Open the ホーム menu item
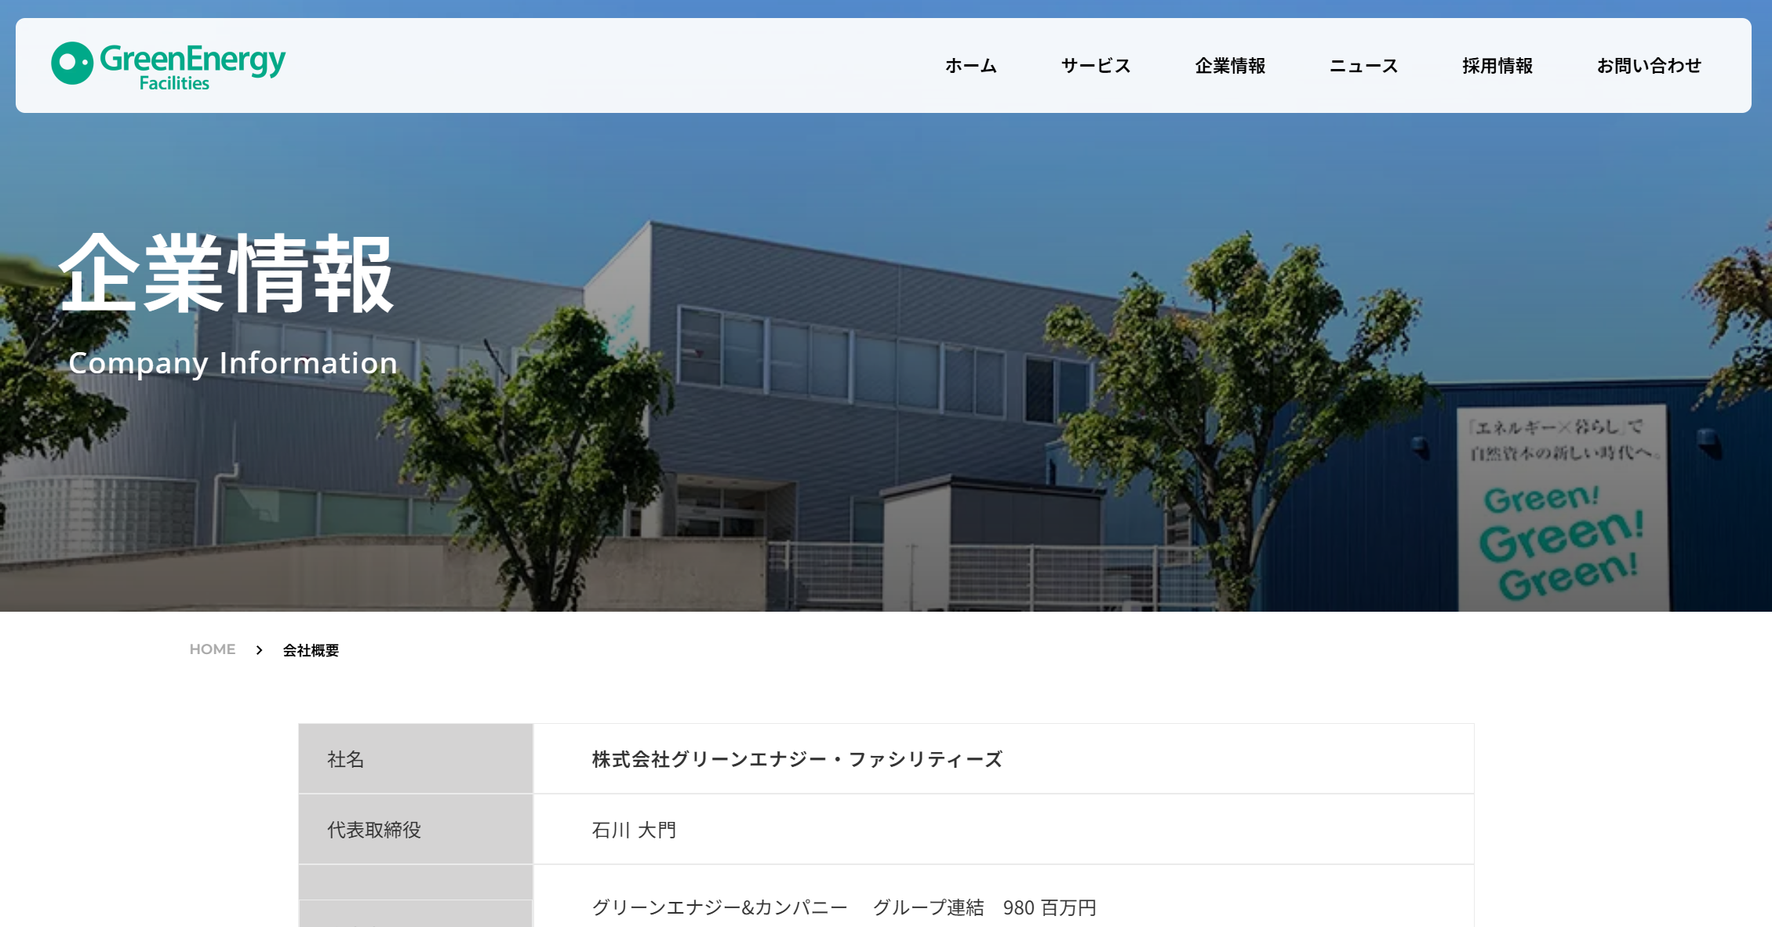This screenshot has width=1772, height=927. pos(971,66)
